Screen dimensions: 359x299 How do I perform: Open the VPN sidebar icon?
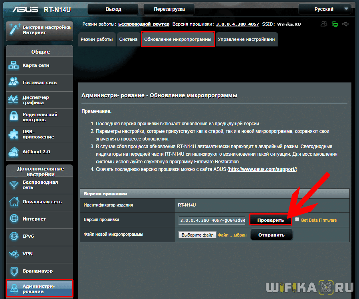click(14, 254)
